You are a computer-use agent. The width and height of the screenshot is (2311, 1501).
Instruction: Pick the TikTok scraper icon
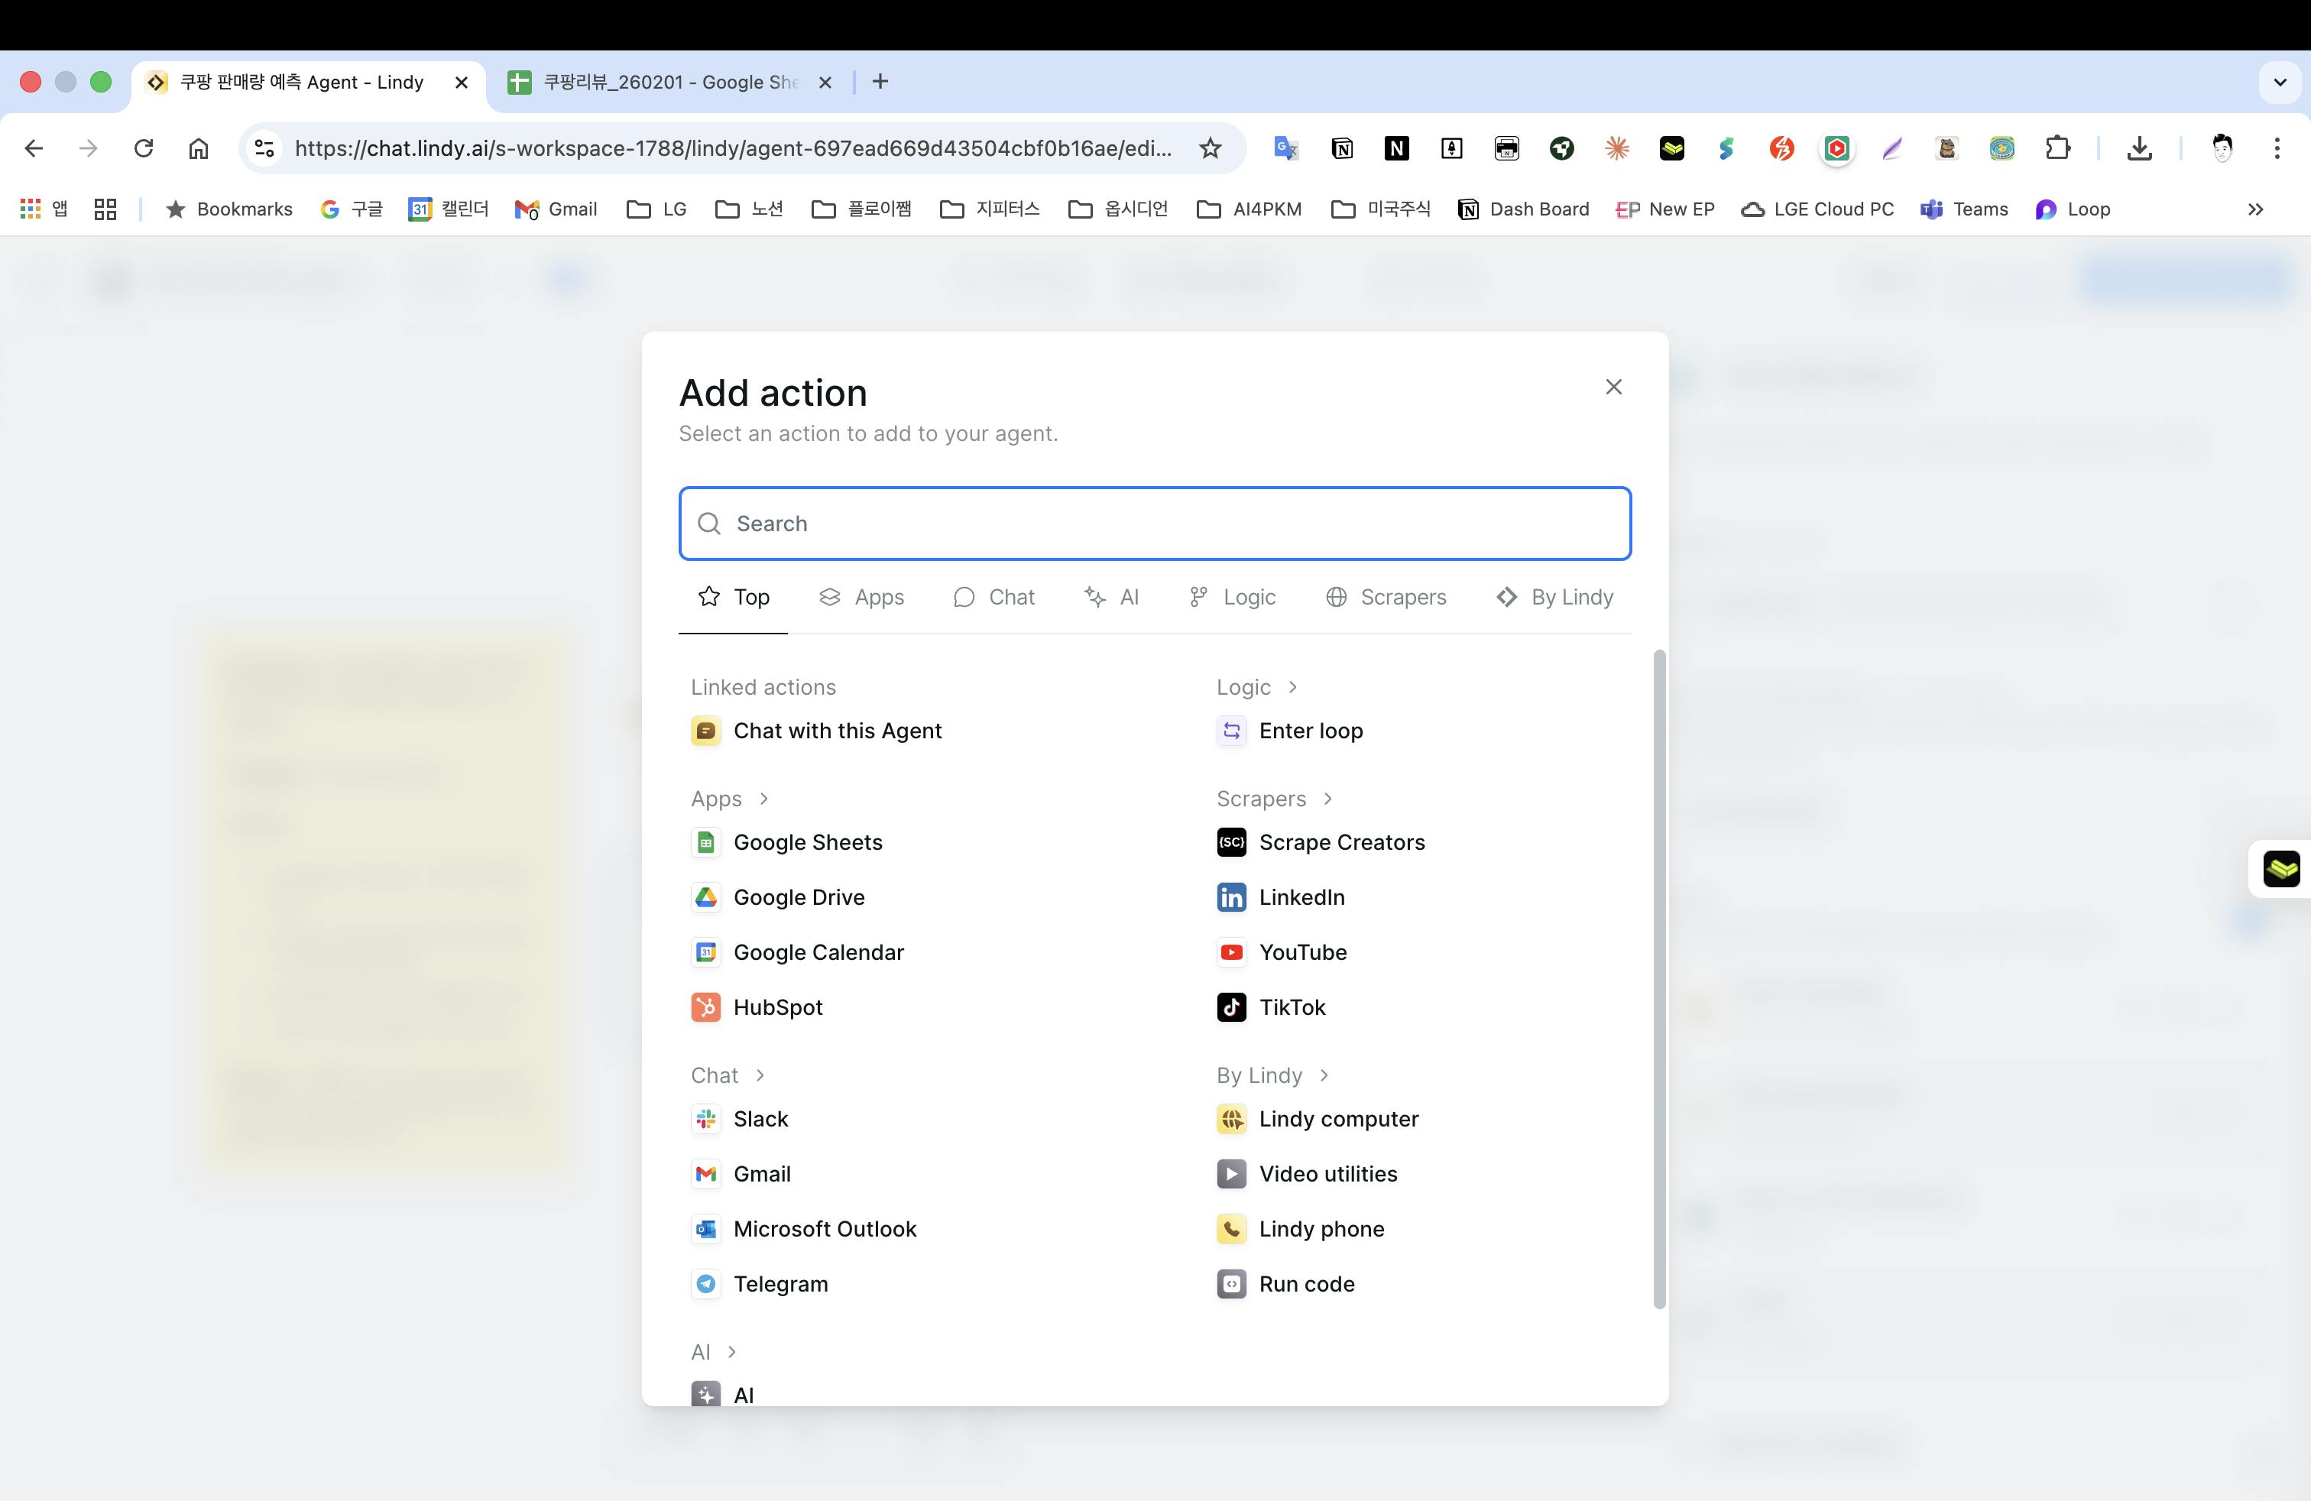1231,1008
